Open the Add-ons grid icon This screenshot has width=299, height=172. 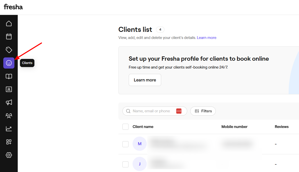9,142
